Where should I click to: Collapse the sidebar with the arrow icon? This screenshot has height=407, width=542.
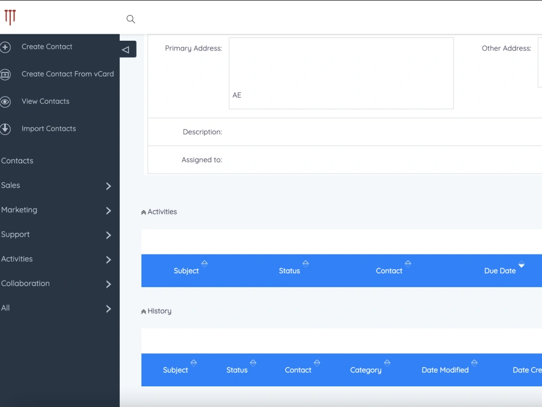coord(126,49)
